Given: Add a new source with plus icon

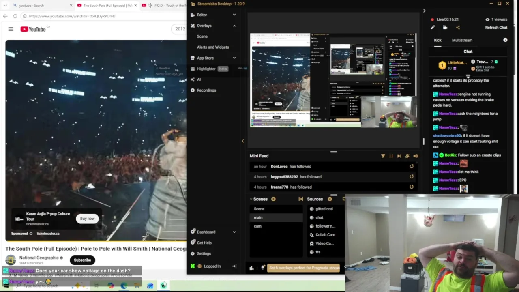Looking at the screenshot, I should (330, 199).
